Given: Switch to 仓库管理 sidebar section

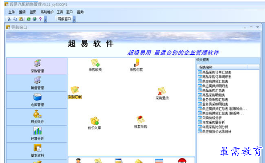Looking at the screenshot, I should click(37, 100).
